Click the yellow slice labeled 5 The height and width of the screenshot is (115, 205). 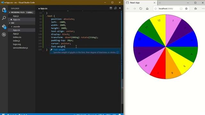pos(183,64)
